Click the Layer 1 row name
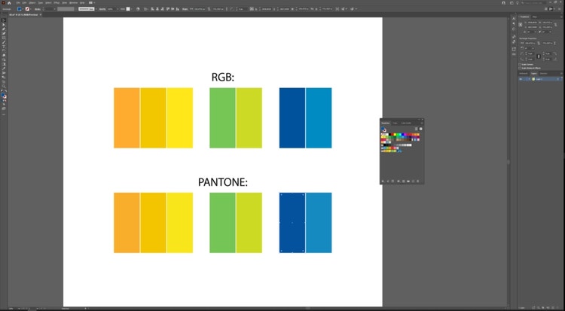The image size is (565, 311). (x=539, y=79)
